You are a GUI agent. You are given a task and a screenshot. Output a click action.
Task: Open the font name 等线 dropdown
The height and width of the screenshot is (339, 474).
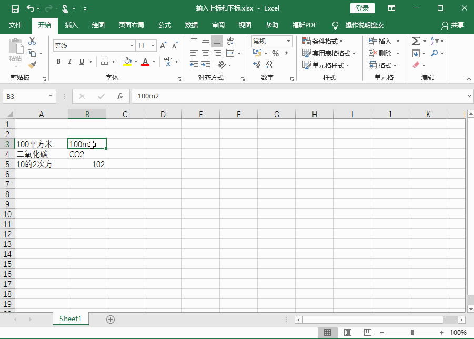(x=132, y=46)
